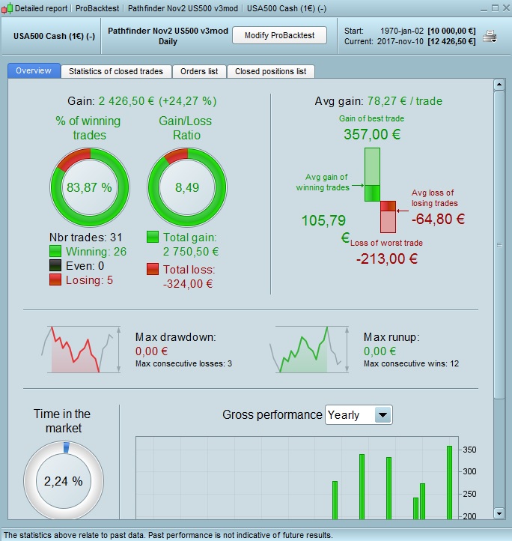Screen dimensions: 512x541
Task: Click the green Winning legend square
Action: 55,251
